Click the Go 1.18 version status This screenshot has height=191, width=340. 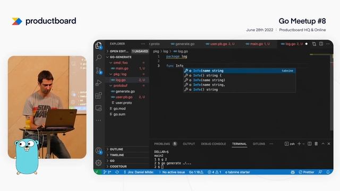click(196, 172)
